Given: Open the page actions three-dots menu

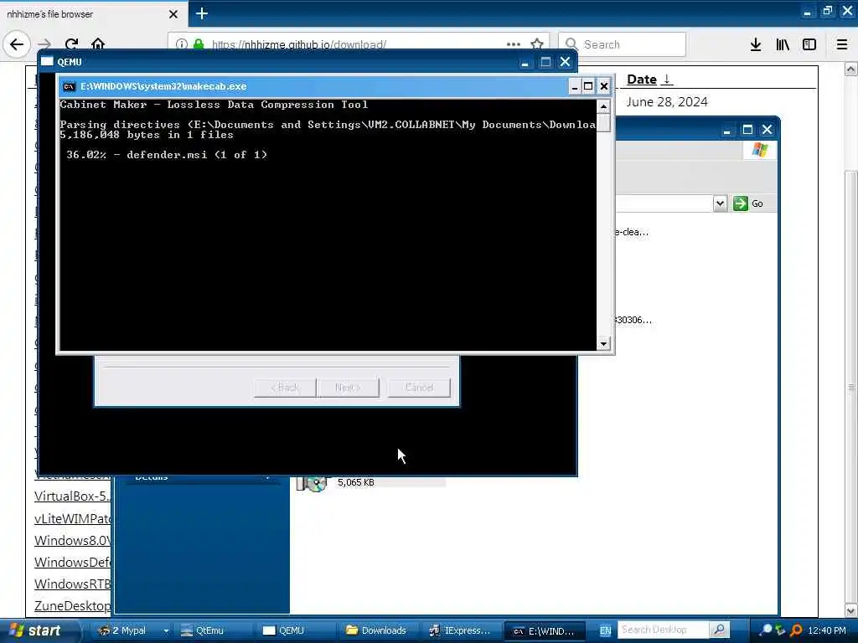Looking at the screenshot, I should 514,44.
